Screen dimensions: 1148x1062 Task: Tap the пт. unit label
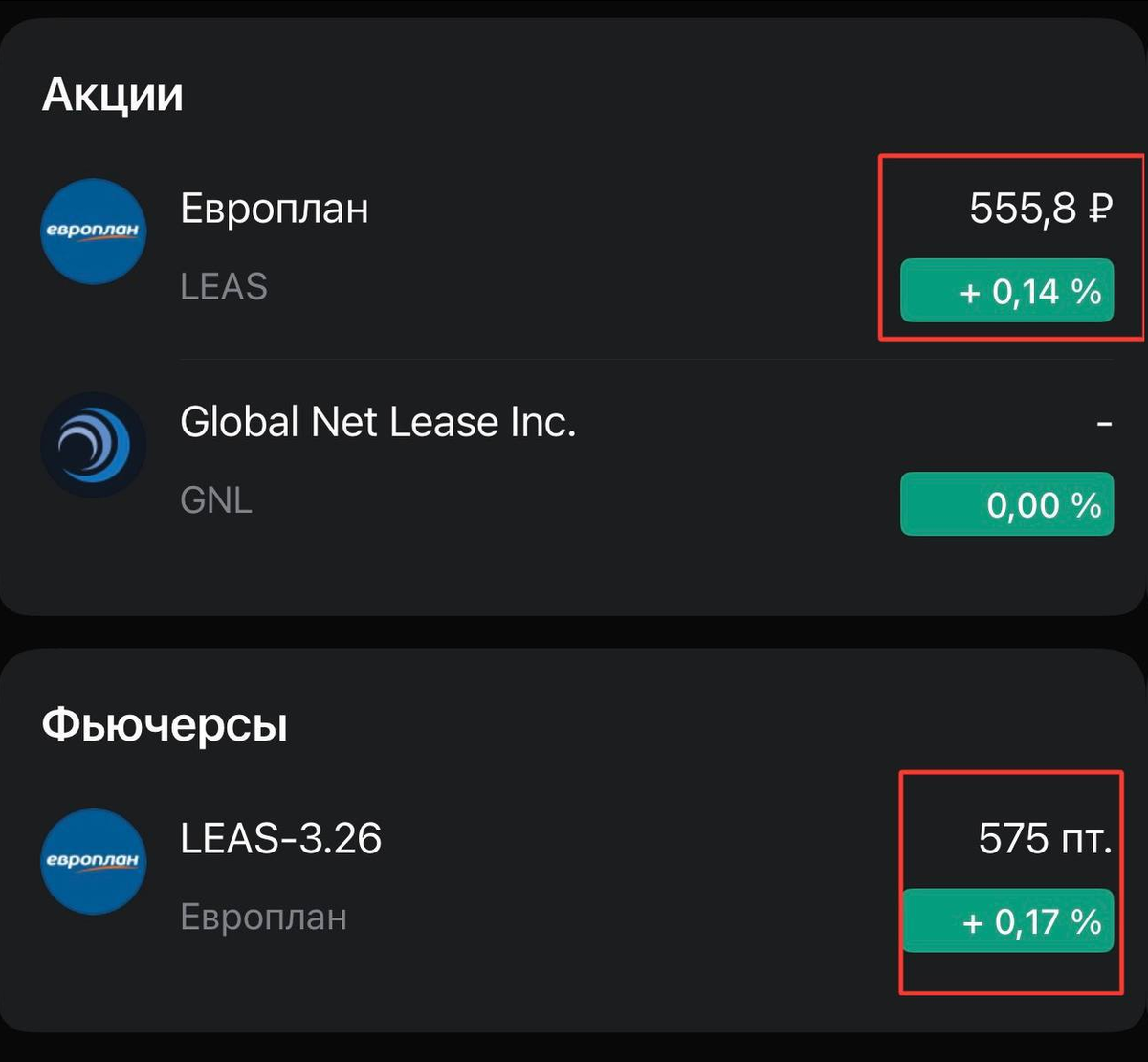pyautogui.click(x=1085, y=840)
